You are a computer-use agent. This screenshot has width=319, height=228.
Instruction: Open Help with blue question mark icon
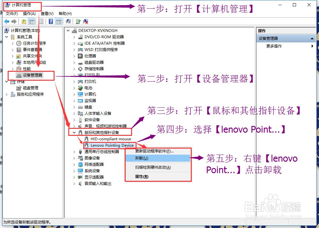tap(51, 21)
